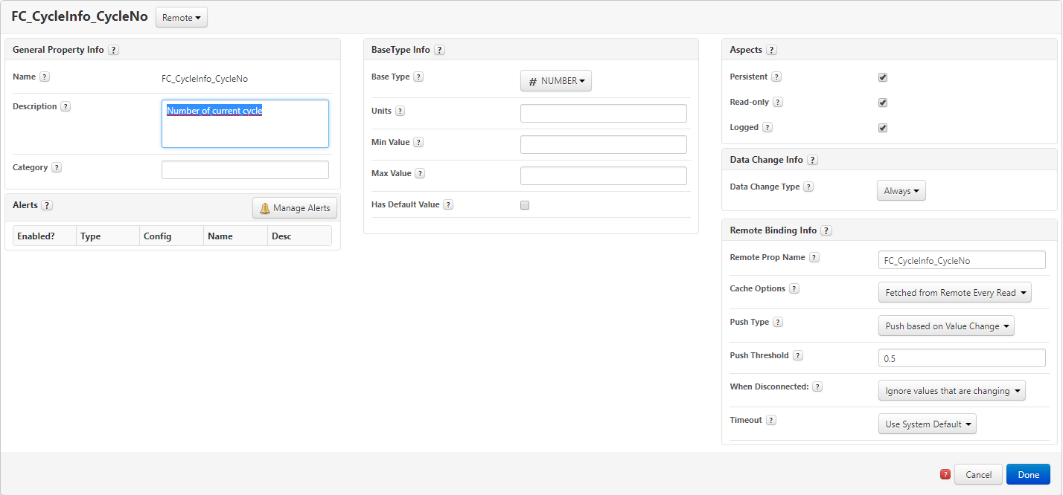Viewport: 1063px width, 495px height.
Task: Open the Remote dropdown in the title
Action: coord(182,17)
